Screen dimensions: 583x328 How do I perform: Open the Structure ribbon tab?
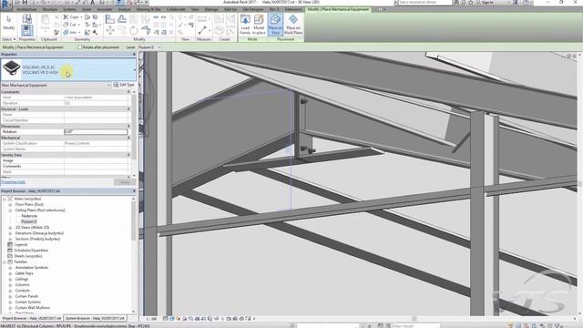pos(50,9)
